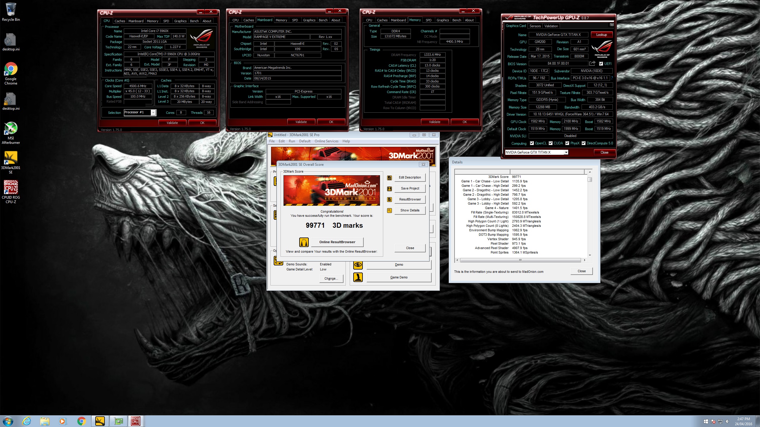Toggle the UEFI checkbox in GPU-Z
Viewport: 760px width, 427px height.
pos(601,64)
